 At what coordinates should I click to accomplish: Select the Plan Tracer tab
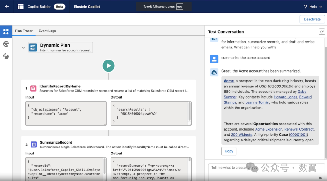(x=24, y=31)
